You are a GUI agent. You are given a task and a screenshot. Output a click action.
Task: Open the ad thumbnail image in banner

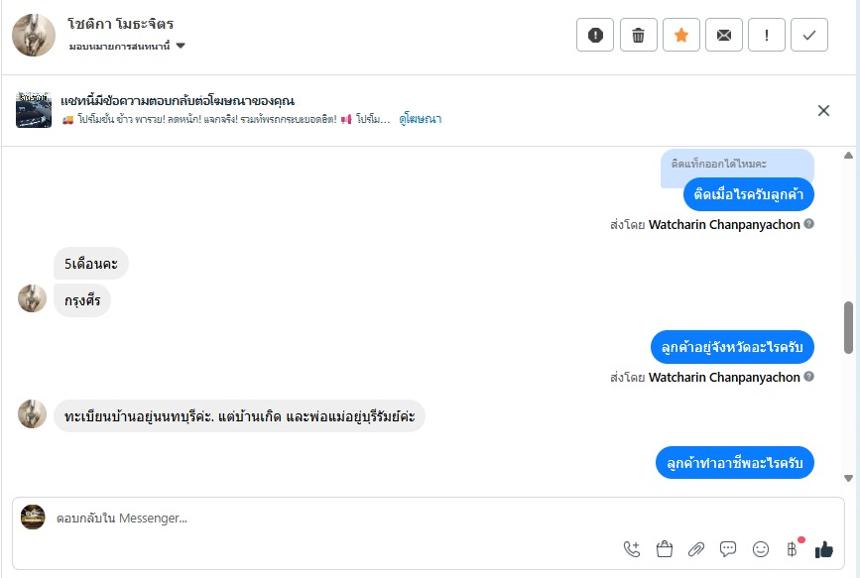tap(34, 110)
